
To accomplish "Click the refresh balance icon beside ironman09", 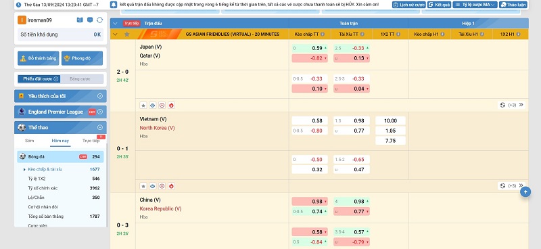I will pos(99,20).
